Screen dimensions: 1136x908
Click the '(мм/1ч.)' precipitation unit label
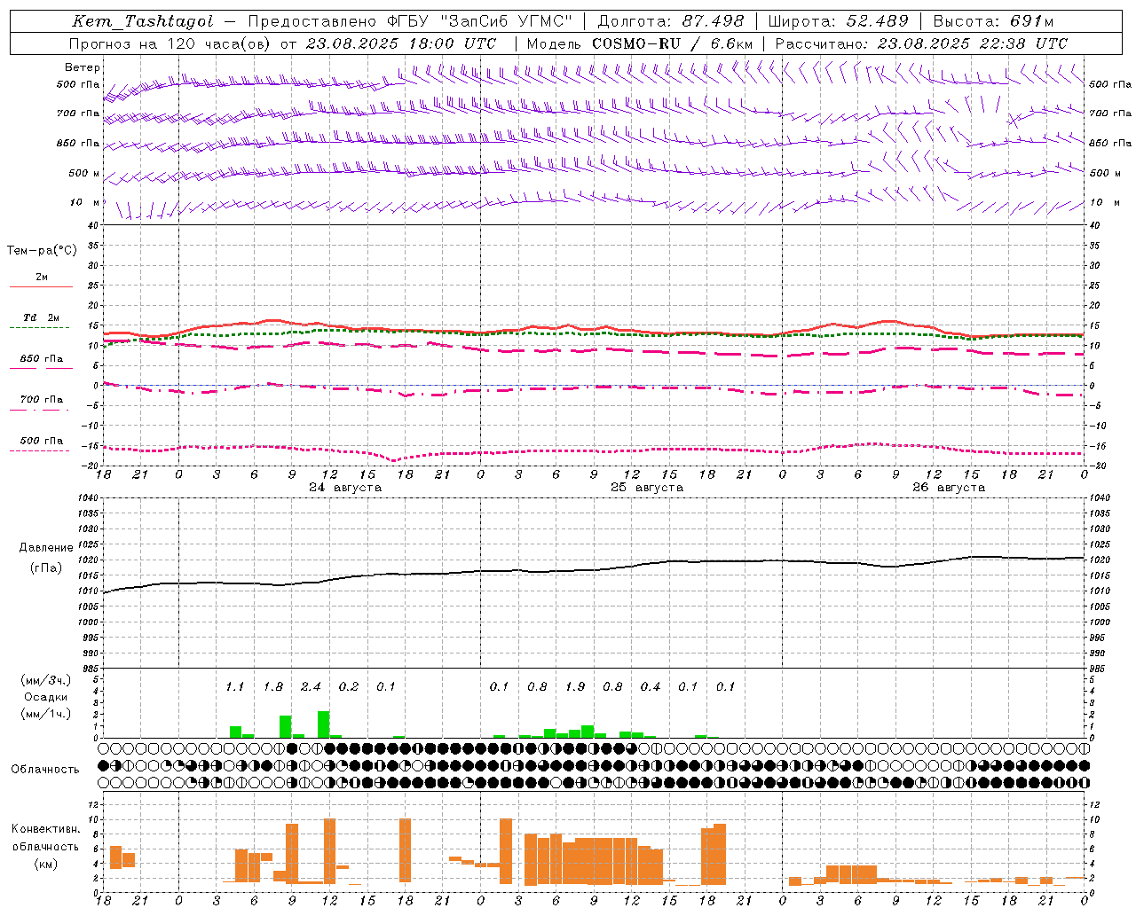pyautogui.click(x=45, y=714)
